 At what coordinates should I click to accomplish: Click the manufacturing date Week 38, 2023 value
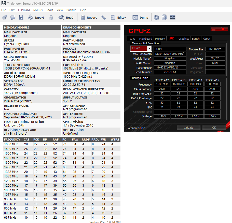pos(28,117)
